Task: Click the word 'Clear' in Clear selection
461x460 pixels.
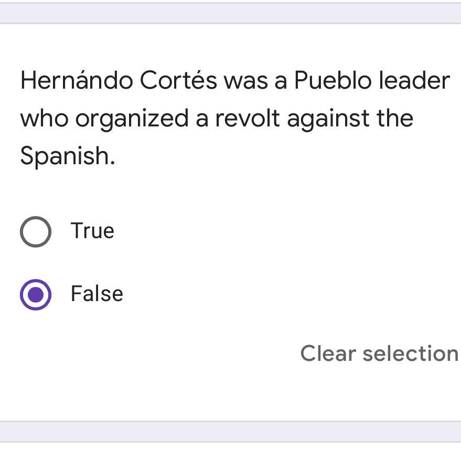Action: (x=327, y=354)
